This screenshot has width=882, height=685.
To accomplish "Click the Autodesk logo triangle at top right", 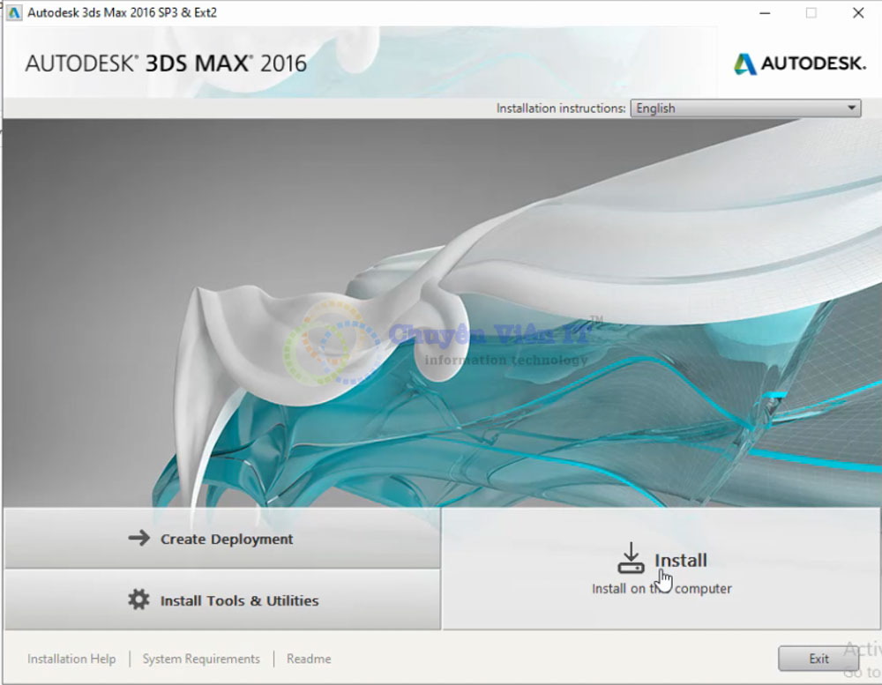I will pos(745,63).
